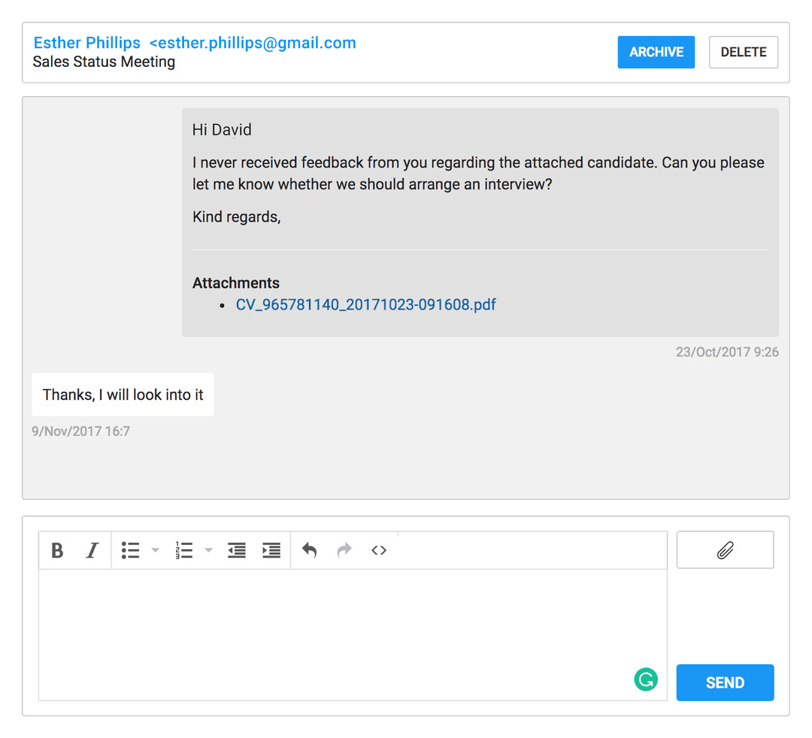The image size is (812, 738).
Task: Redo the last undone edit
Action: click(344, 551)
